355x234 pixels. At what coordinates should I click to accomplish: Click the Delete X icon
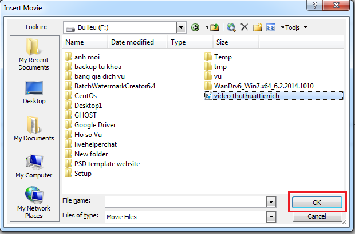(x=244, y=27)
